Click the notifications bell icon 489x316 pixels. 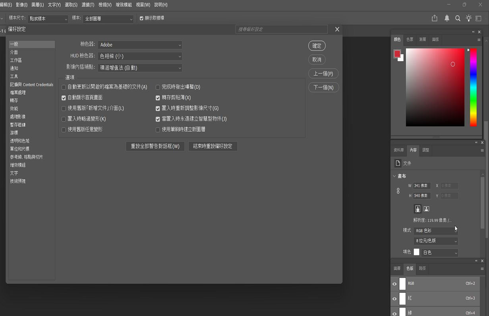tap(446, 18)
